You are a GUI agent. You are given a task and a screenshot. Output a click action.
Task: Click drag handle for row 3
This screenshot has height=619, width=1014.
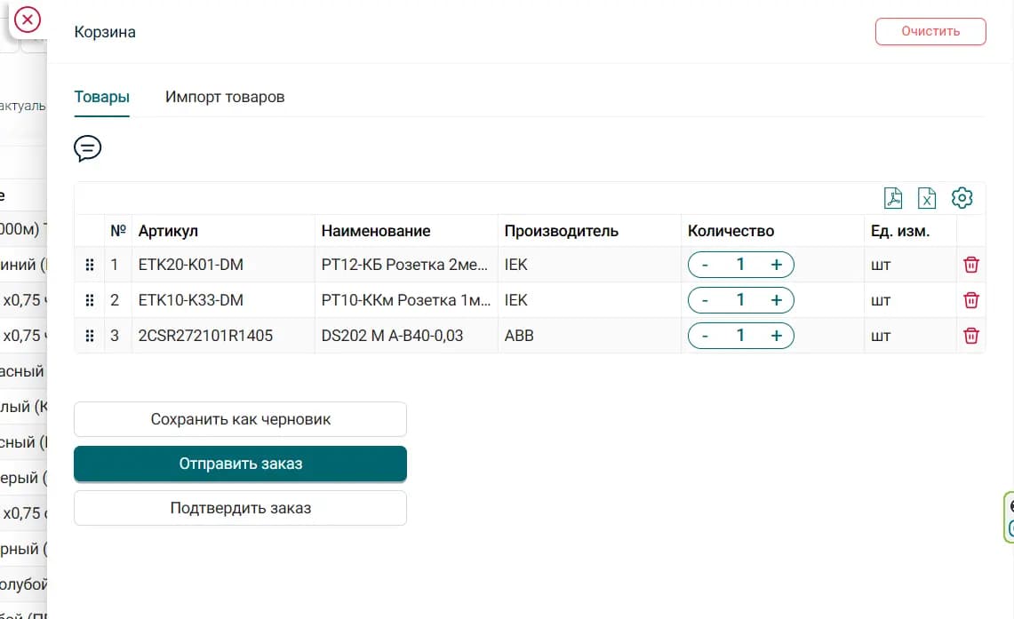tap(89, 336)
